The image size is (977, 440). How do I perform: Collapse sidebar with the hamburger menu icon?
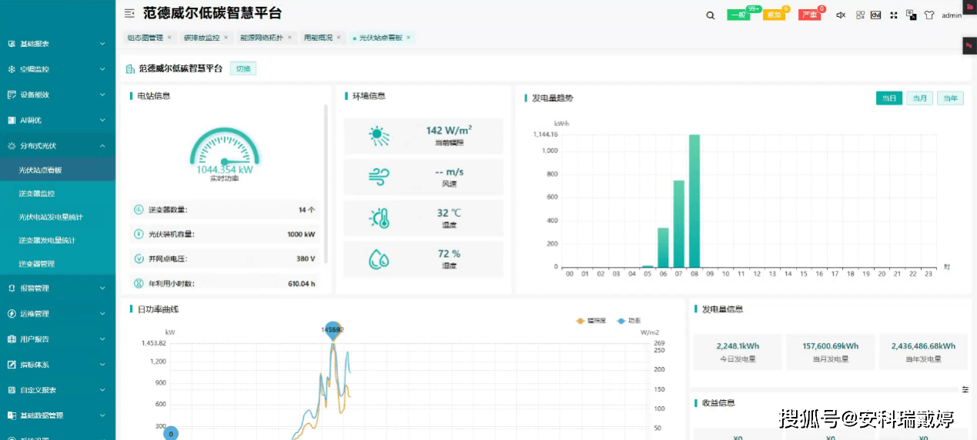click(129, 13)
